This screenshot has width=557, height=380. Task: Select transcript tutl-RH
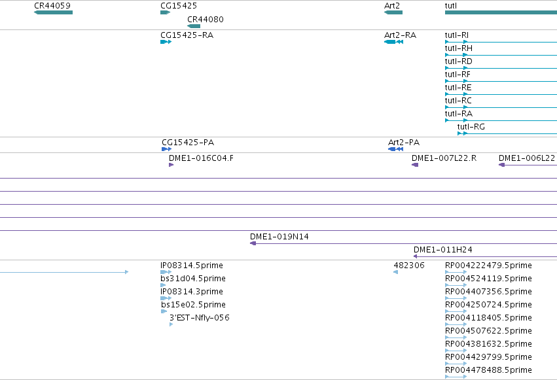click(501, 55)
